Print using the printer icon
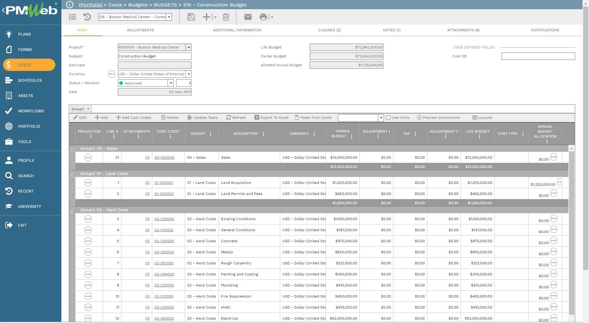Screen dimensions: 589x323 tap(263, 17)
